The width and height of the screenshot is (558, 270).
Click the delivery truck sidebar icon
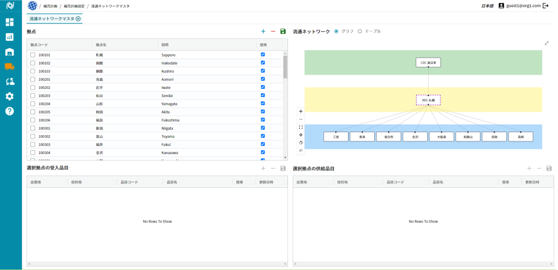point(9,66)
